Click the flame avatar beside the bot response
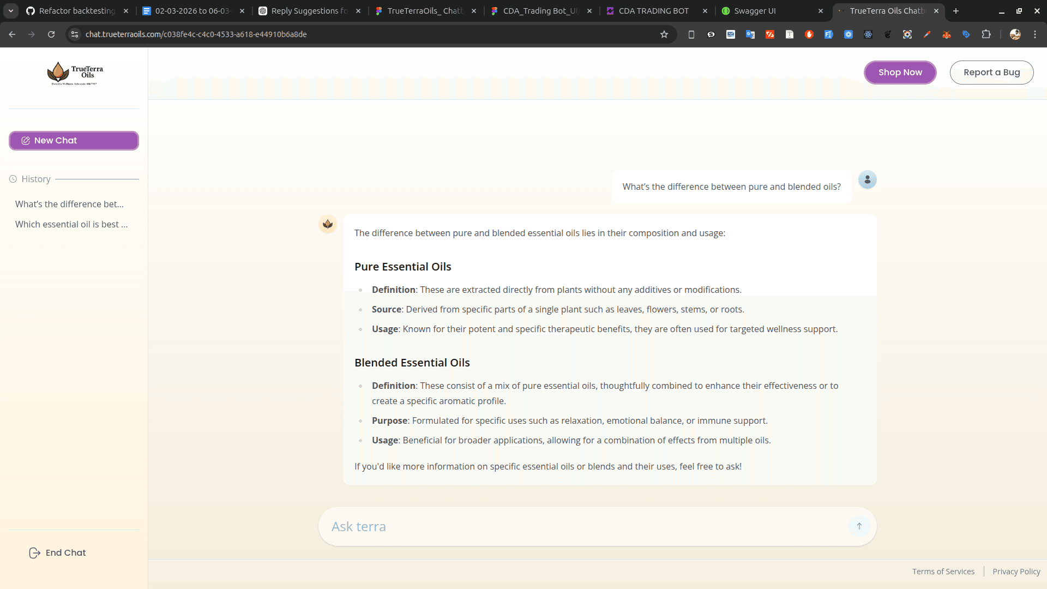This screenshot has width=1047, height=589. click(328, 224)
